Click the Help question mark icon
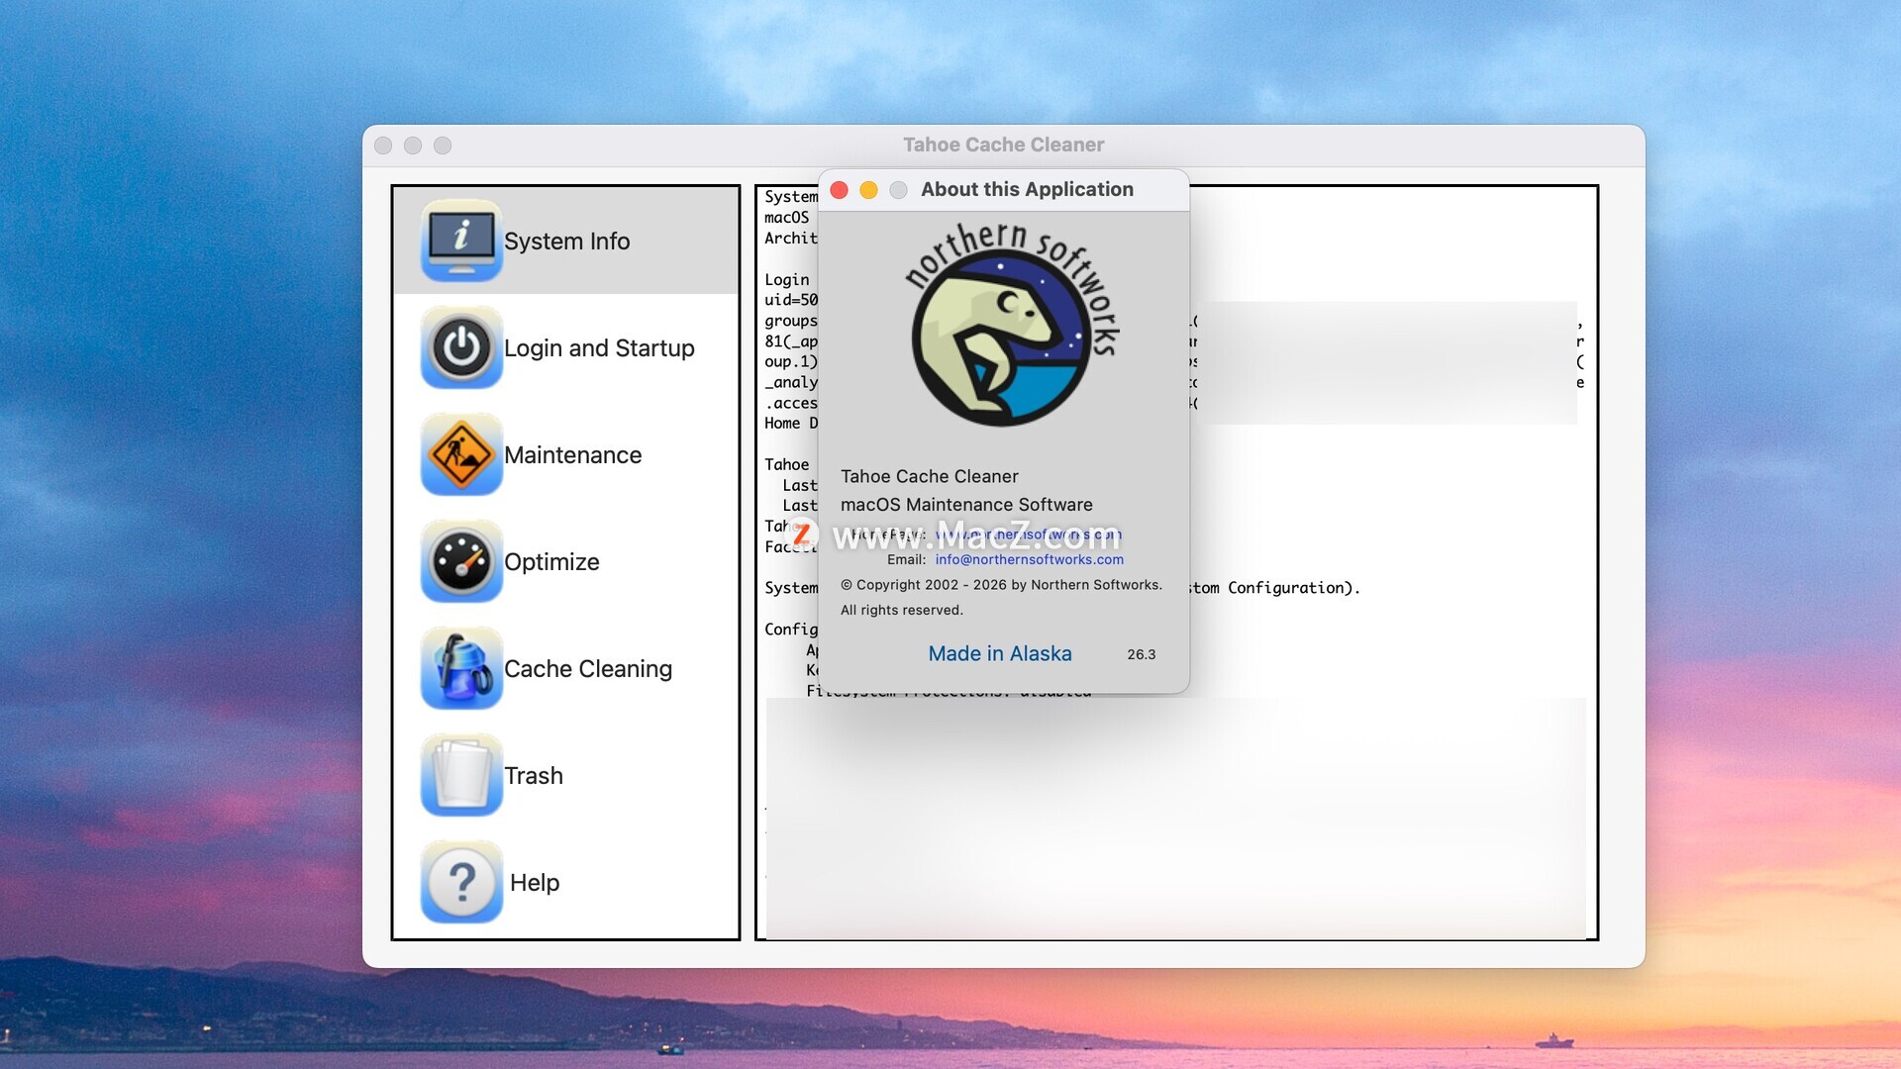1901x1069 pixels. [460, 882]
